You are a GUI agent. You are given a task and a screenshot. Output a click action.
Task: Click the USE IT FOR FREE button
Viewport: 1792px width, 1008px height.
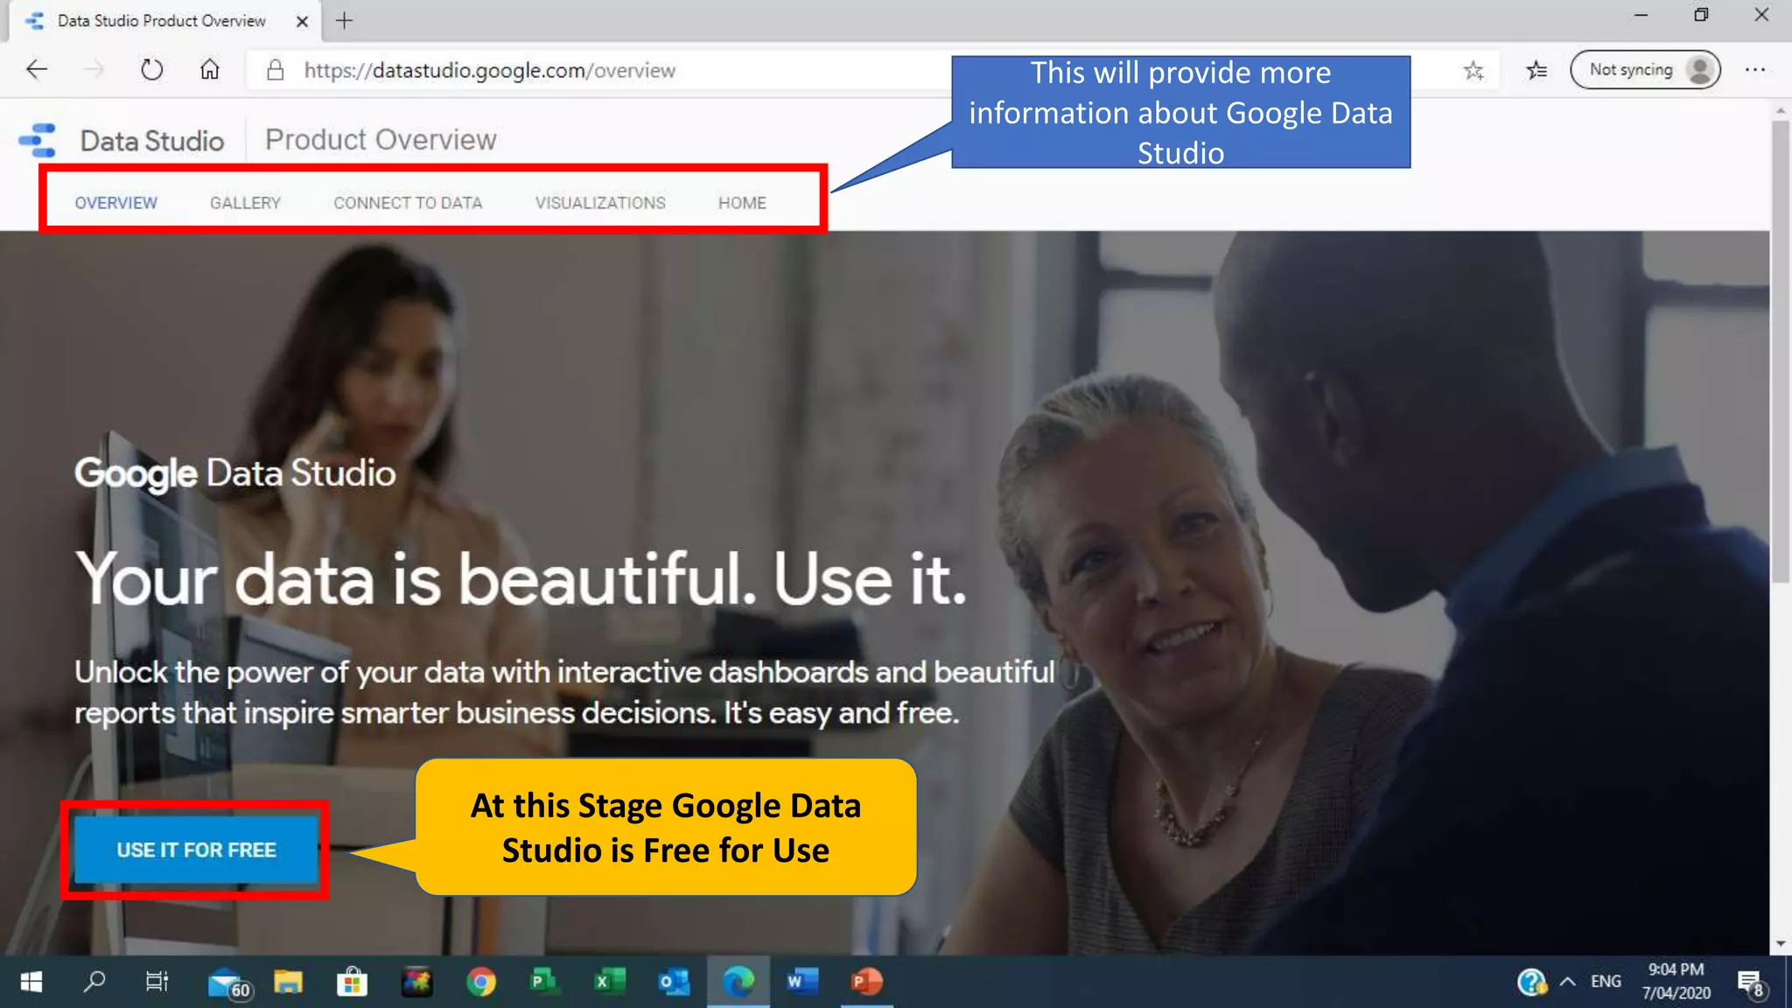(197, 850)
